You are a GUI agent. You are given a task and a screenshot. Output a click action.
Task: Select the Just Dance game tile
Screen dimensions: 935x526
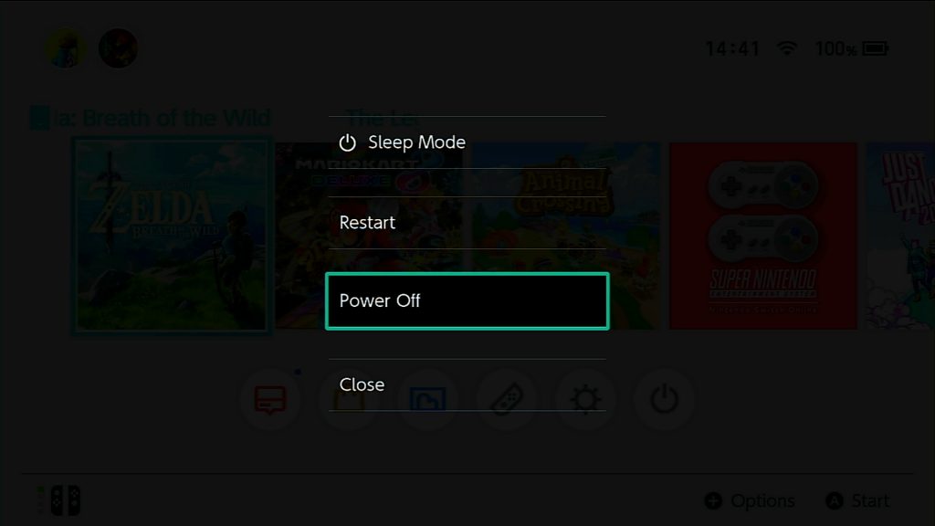(900, 236)
